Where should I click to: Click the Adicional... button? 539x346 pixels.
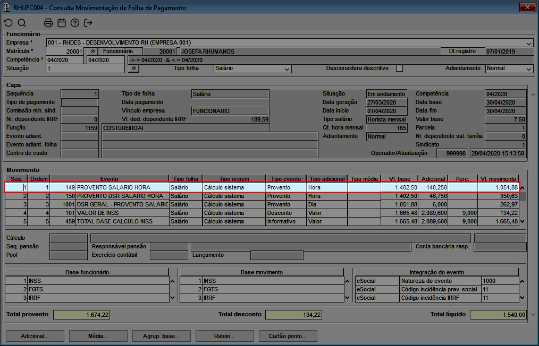click(35, 336)
